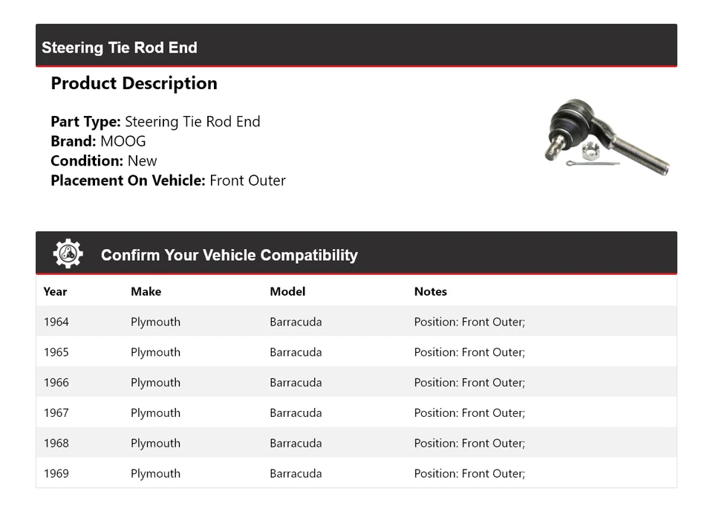Click Plymouth in the 1964 row
The image size is (713, 512).
click(x=155, y=322)
